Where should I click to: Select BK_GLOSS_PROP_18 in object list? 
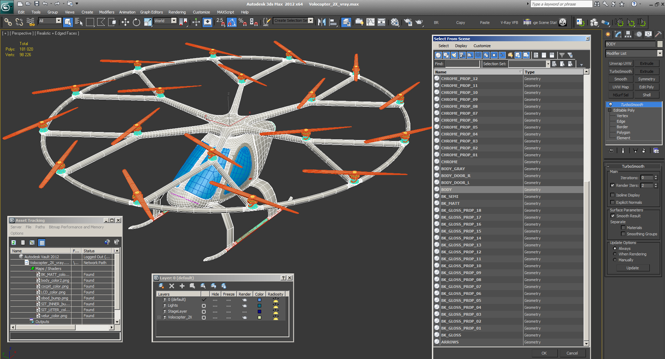[461, 210]
